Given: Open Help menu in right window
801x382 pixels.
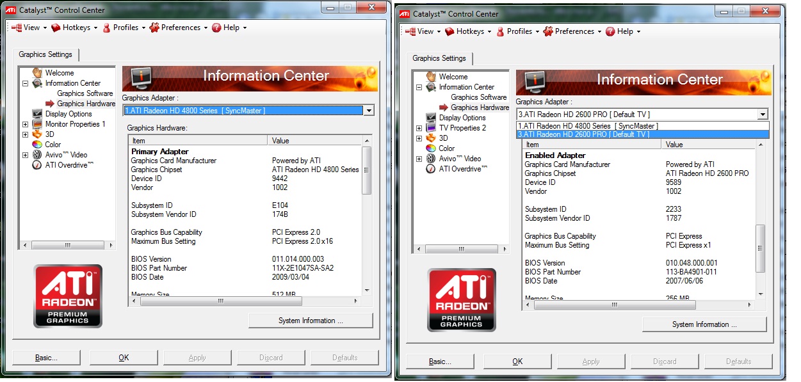Looking at the screenshot, I should (622, 31).
